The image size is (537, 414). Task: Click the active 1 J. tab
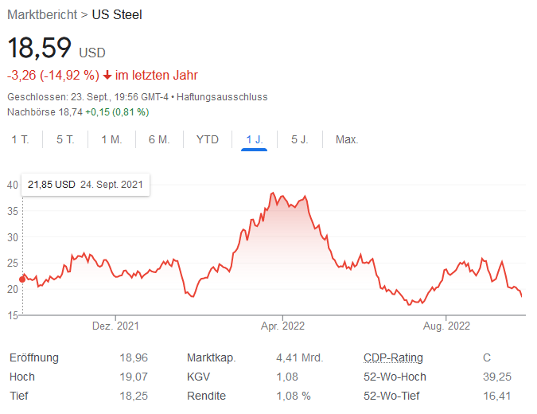pyautogui.click(x=254, y=139)
